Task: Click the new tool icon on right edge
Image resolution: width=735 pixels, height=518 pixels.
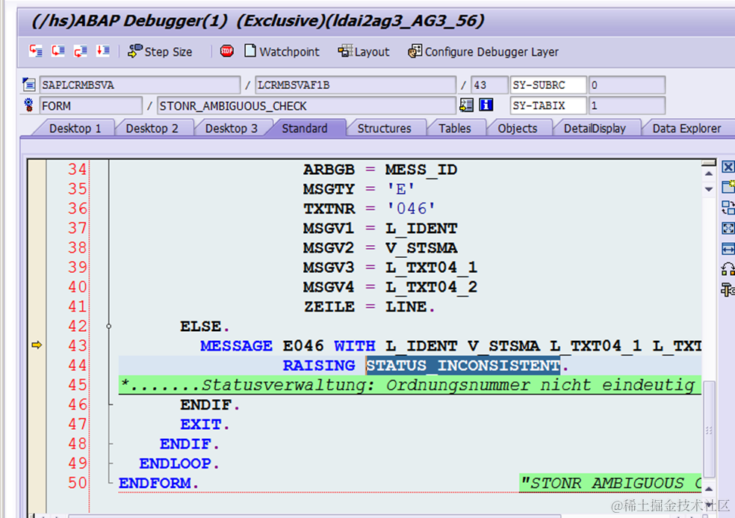Action: (728, 187)
